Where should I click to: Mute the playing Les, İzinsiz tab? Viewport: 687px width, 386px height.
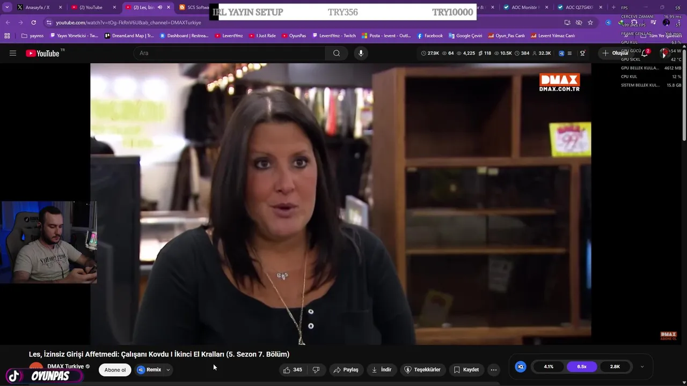(x=160, y=8)
